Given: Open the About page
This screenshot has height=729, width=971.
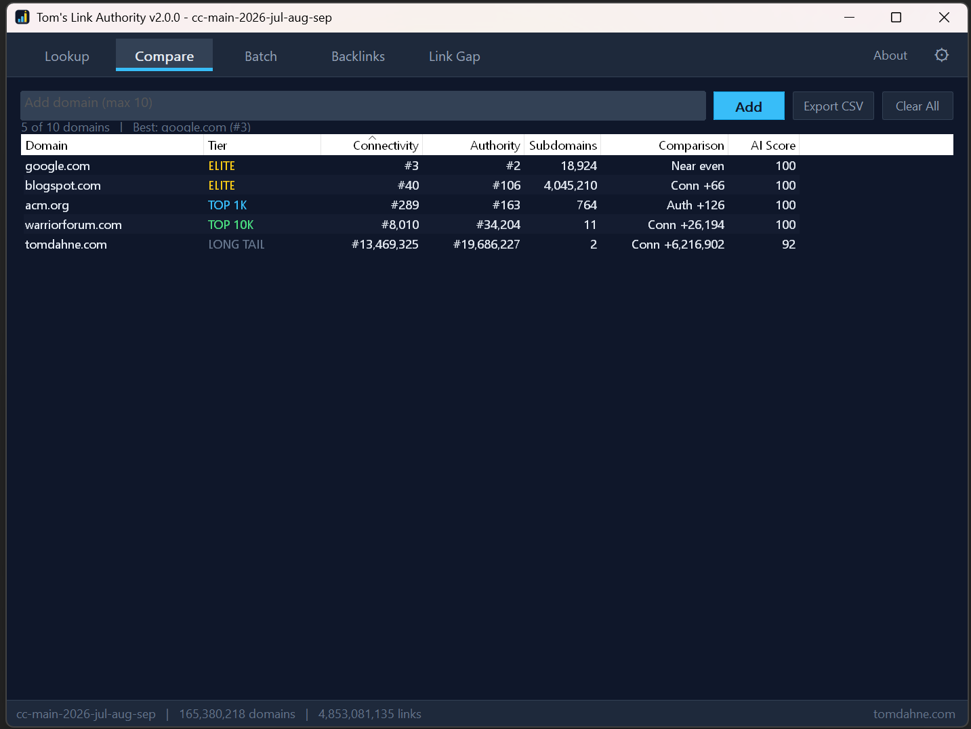Looking at the screenshot, I should [x=890, y=56].
